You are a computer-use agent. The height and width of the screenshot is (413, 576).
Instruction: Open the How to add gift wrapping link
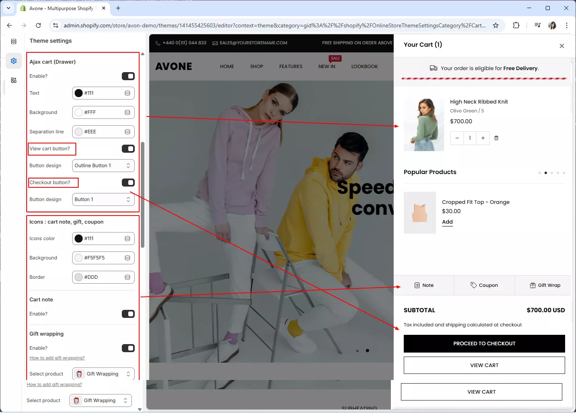57,358
